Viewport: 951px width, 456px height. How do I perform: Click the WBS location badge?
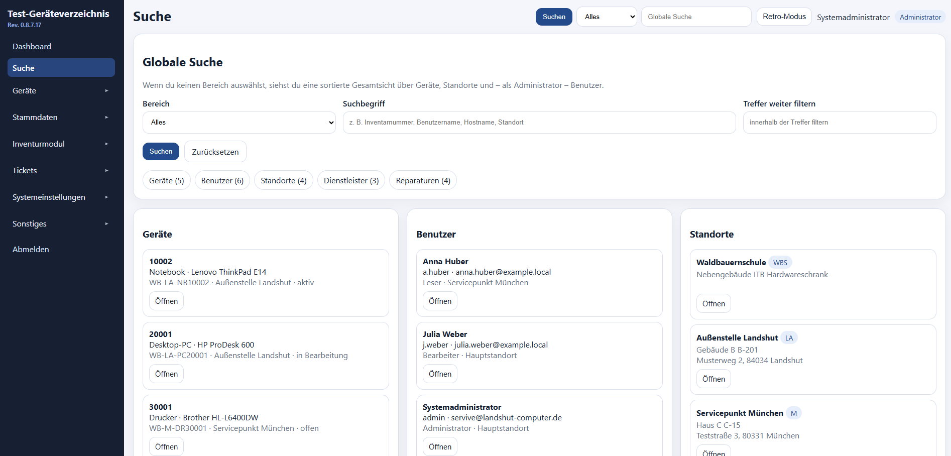point(780,263)
